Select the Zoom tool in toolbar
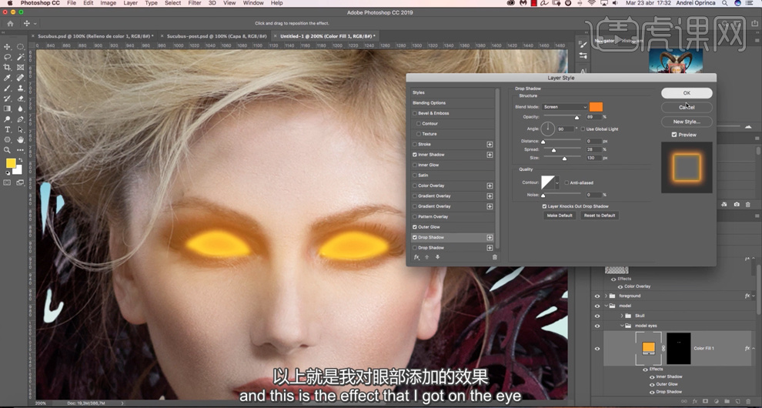 coord(8,150)
